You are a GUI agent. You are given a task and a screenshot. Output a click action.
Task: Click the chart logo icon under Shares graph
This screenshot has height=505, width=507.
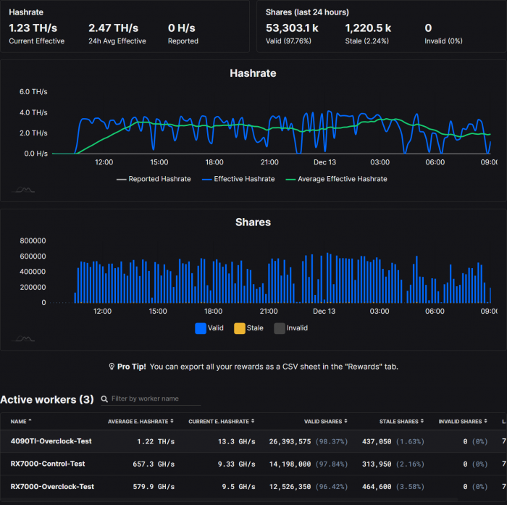[x=25, y=338]
